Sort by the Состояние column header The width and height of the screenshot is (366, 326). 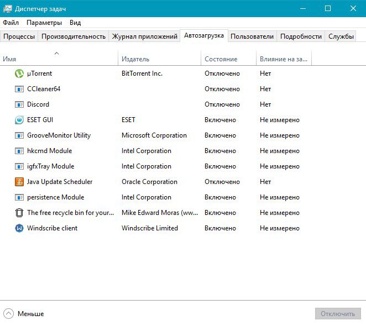[x=228, y=57]
